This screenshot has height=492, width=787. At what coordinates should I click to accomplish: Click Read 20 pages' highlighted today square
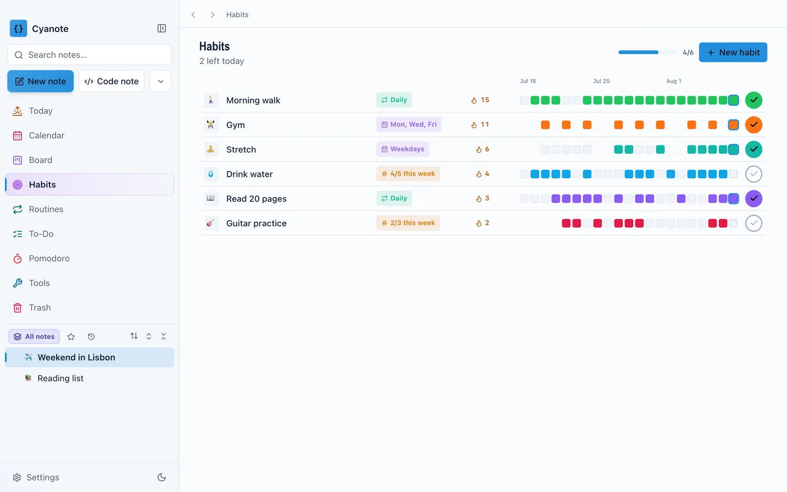(x=733, y=199)
